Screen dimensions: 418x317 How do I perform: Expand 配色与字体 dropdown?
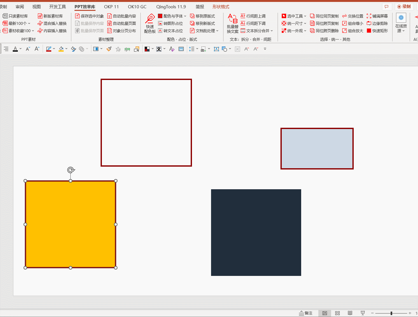point(185,16)
